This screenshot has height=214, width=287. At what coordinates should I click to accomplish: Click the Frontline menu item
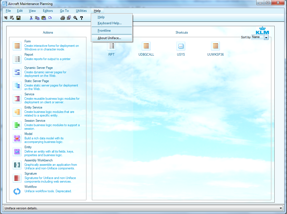coord(104,31)
